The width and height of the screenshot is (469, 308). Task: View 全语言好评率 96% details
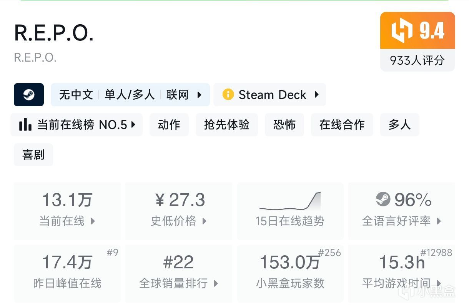[x=402, y=211]
